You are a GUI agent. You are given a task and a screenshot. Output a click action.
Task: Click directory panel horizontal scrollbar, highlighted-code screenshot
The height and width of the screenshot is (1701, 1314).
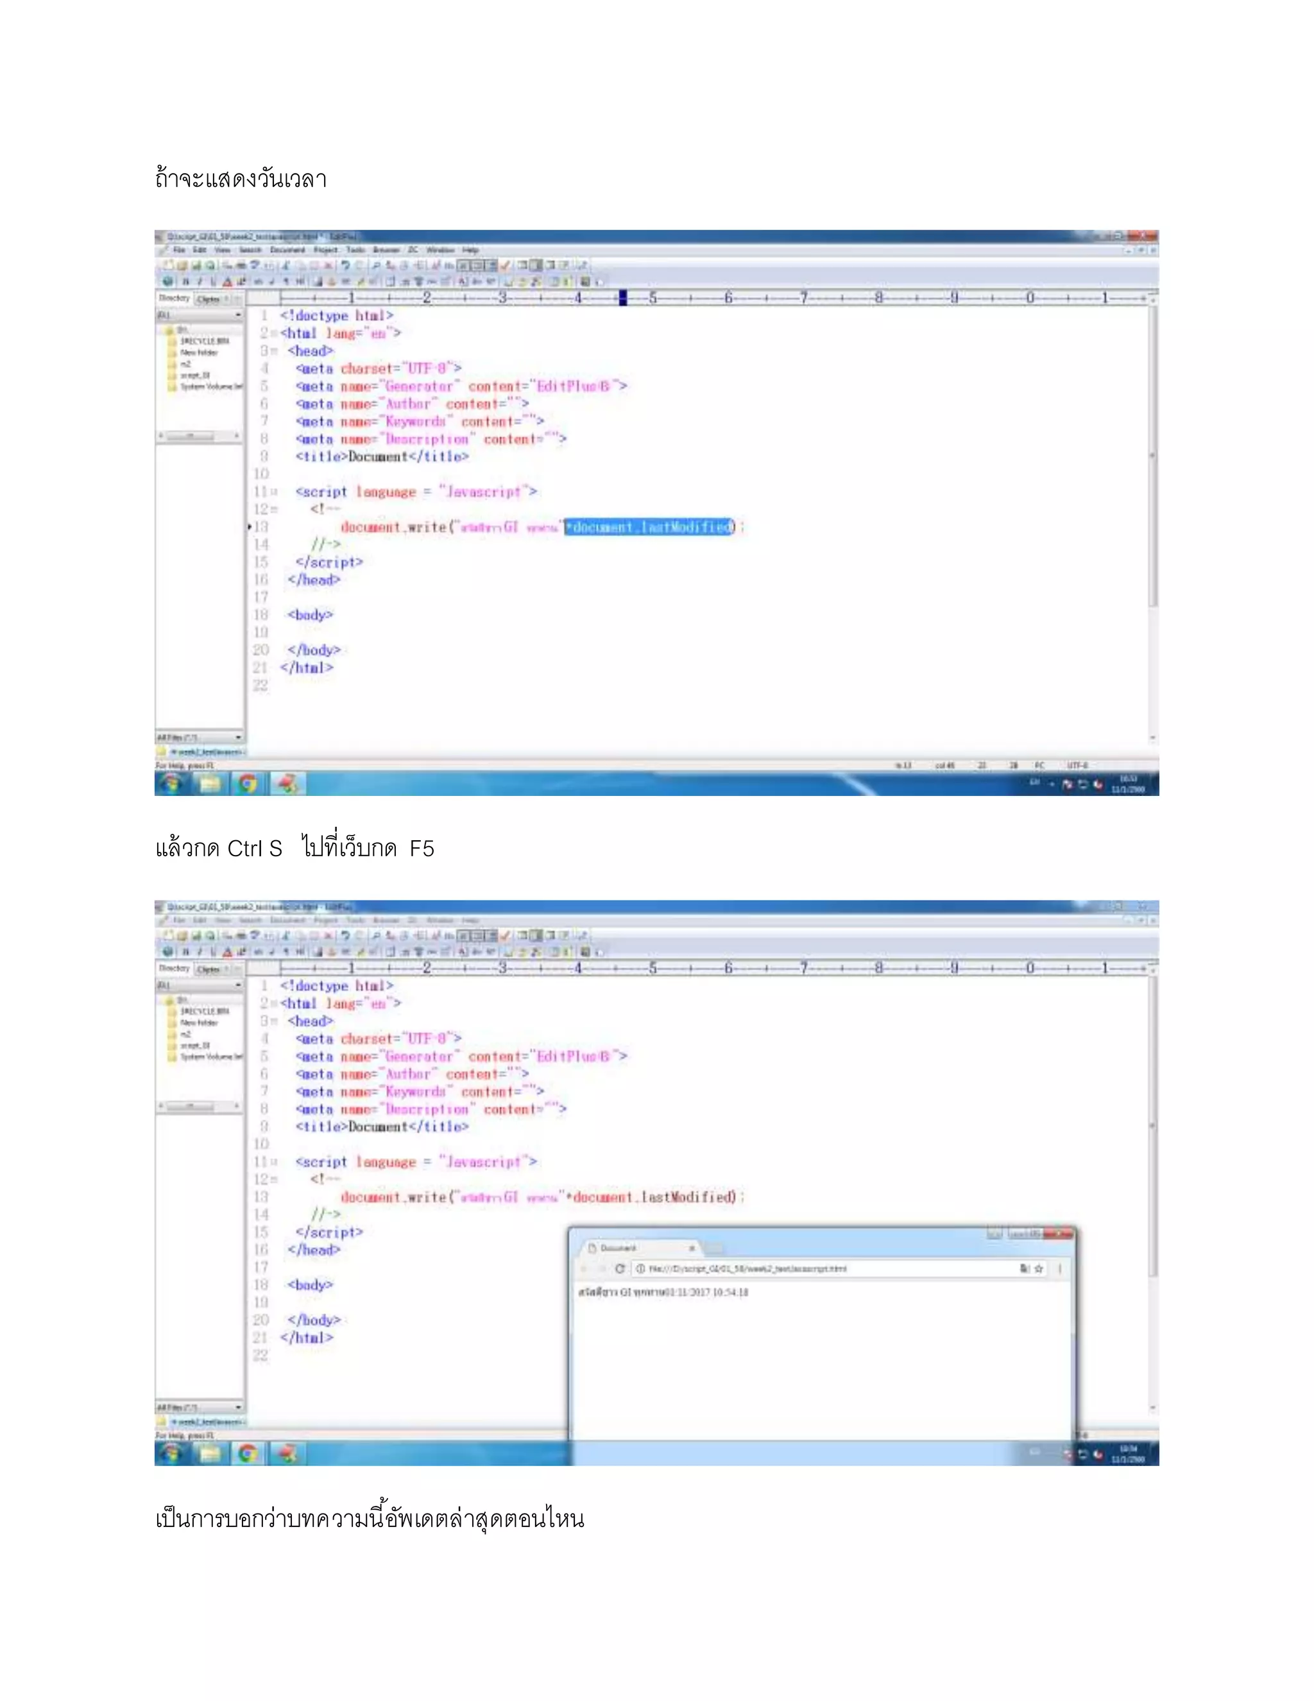(200, 436)
